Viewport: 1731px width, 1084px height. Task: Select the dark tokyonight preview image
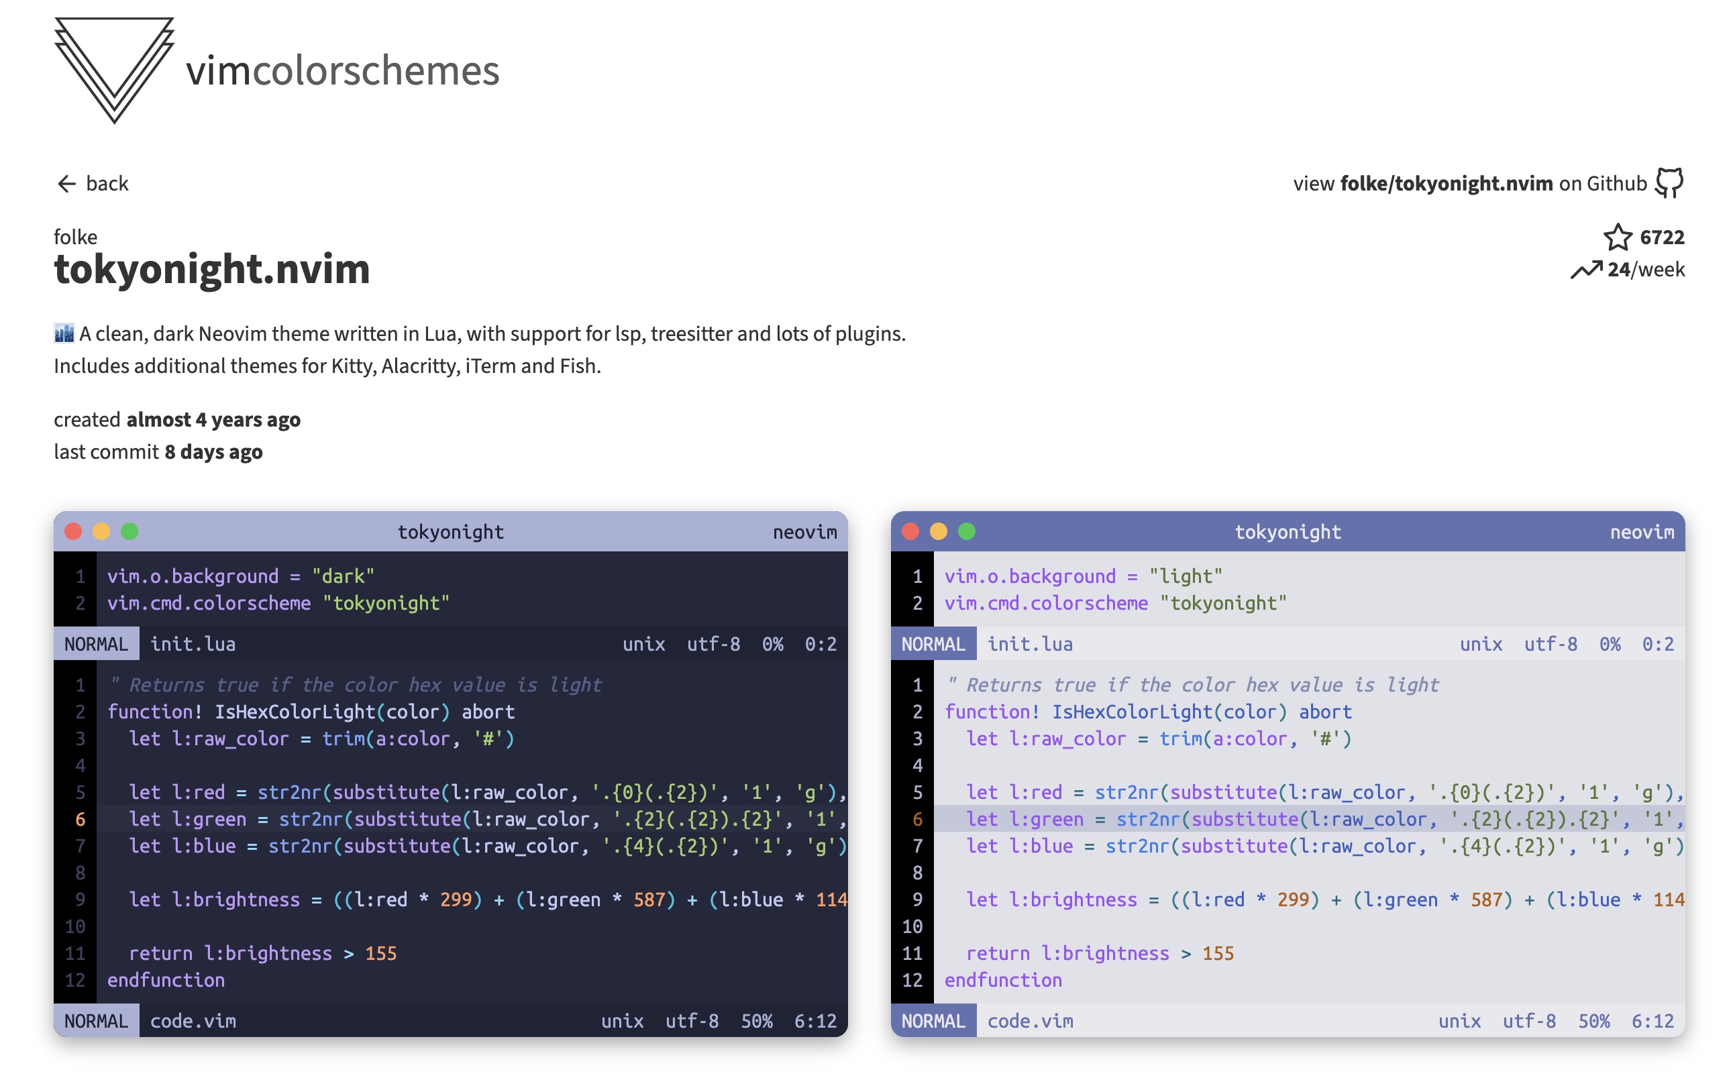tap(450, 773)
